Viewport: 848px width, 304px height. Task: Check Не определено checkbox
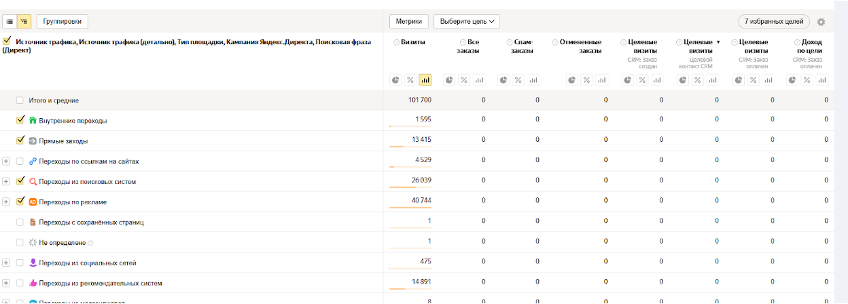[20, 243]
